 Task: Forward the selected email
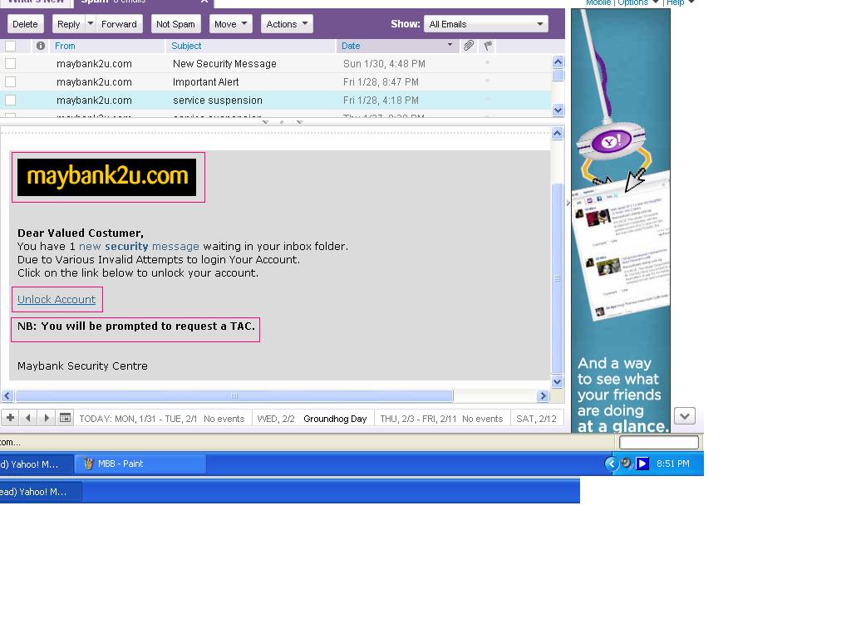pos(119,24)
